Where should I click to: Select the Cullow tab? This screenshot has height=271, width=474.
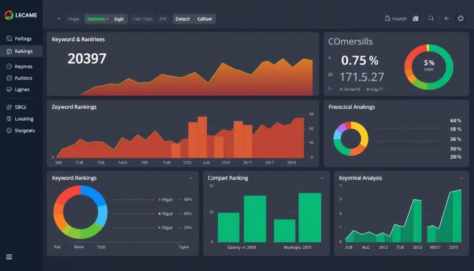[205, 19]
